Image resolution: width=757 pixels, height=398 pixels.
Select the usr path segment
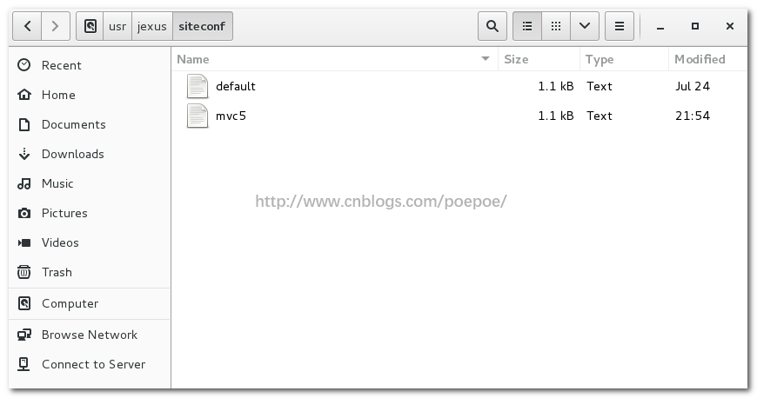tap(117, 26)
